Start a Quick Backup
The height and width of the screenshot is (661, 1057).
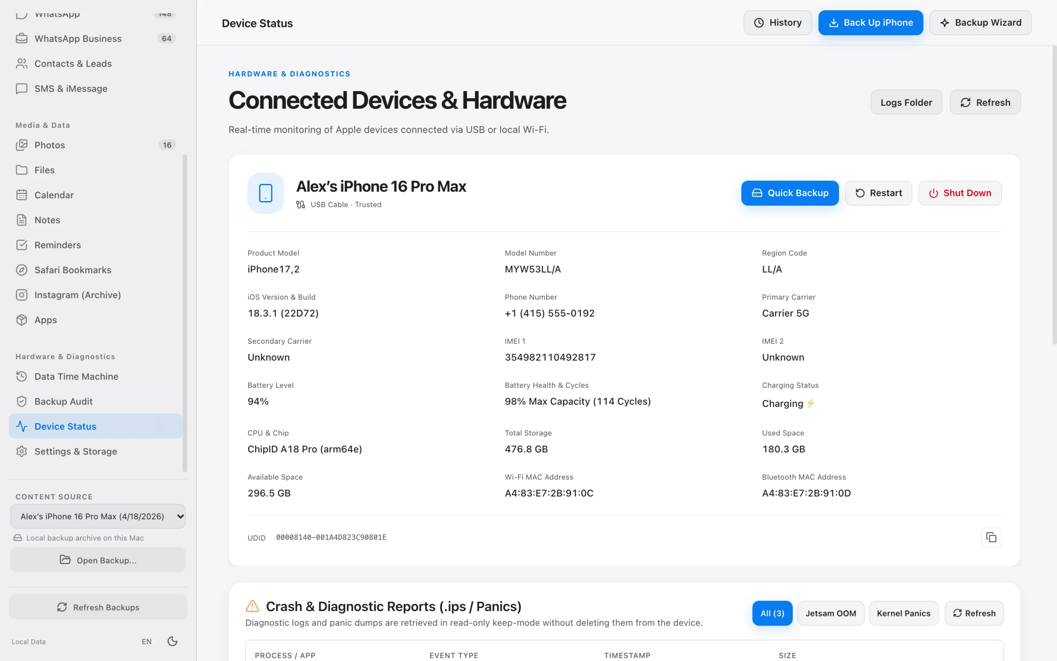point(790,193)
